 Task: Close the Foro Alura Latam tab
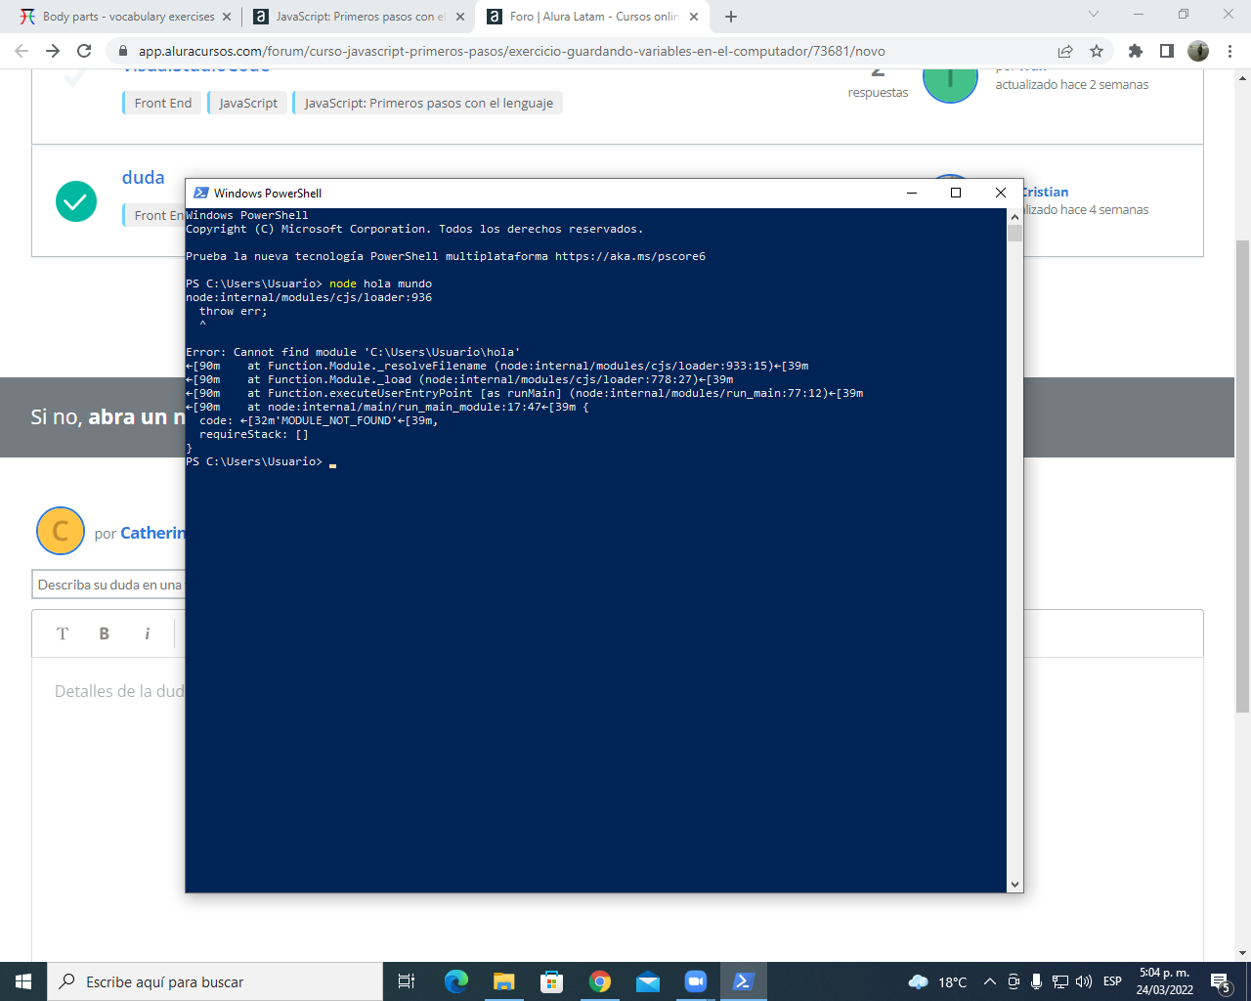click(x=694, y=17)
